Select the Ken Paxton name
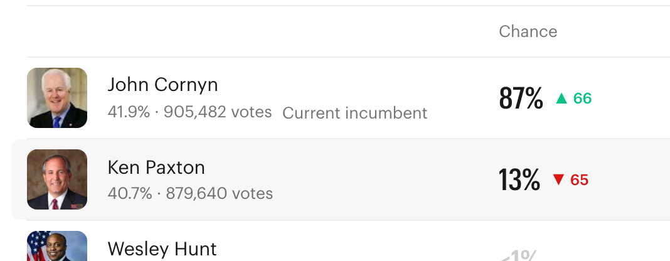 [156, 167]
